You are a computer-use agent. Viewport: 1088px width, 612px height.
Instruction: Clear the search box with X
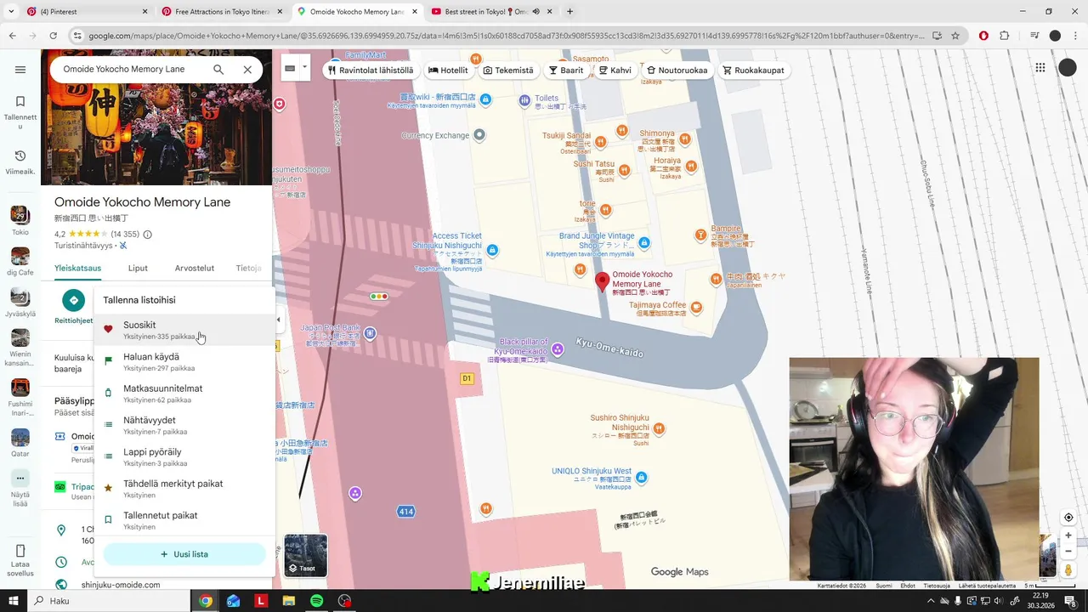pyautogui.click(x=247, y=70)
